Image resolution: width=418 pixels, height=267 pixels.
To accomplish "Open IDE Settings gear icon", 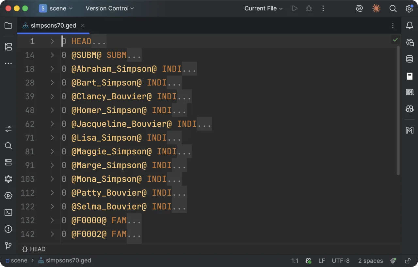I will [x=409, y=9].
